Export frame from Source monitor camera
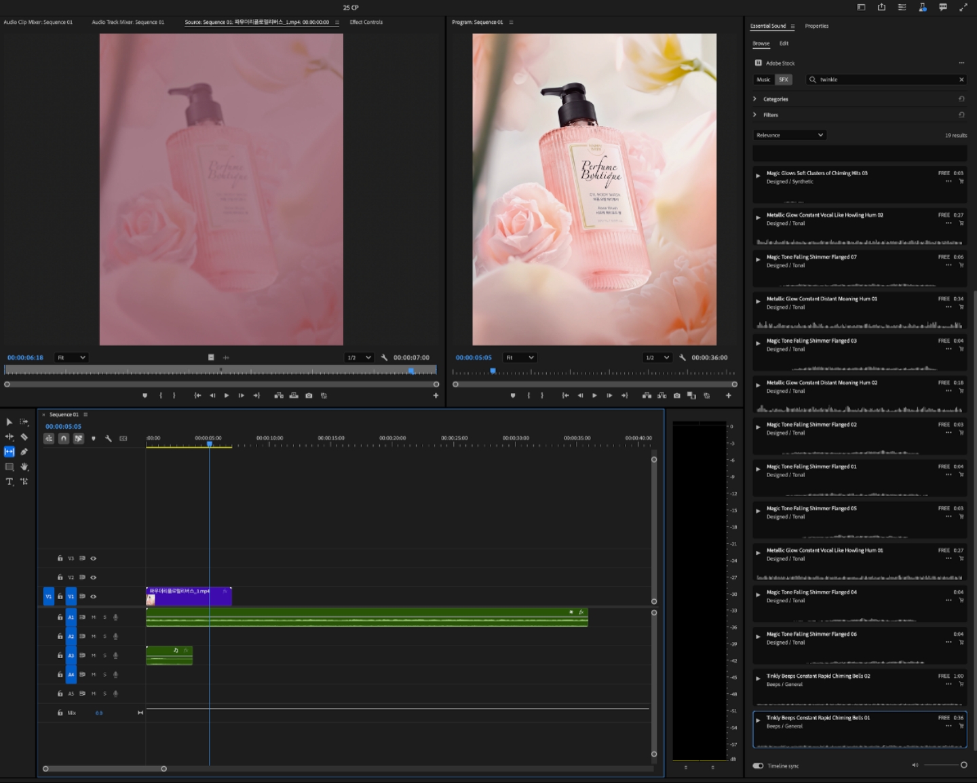 pyautogui.click(x=309, y=396)
